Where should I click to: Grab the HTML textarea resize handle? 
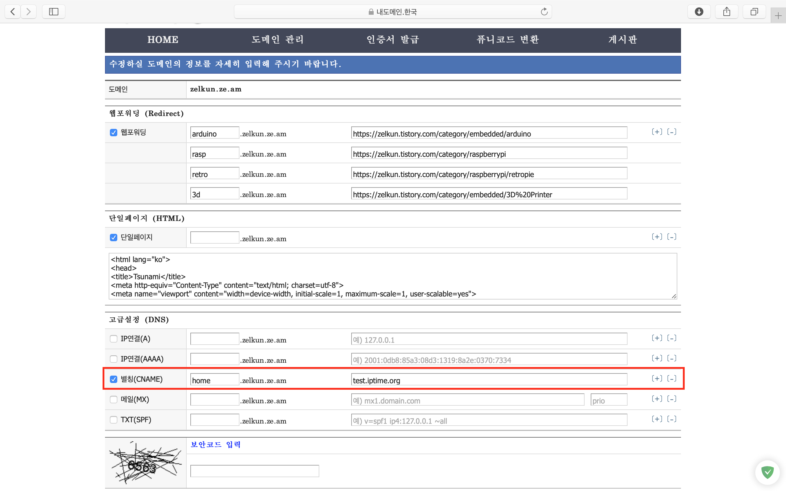pos(674,296)
